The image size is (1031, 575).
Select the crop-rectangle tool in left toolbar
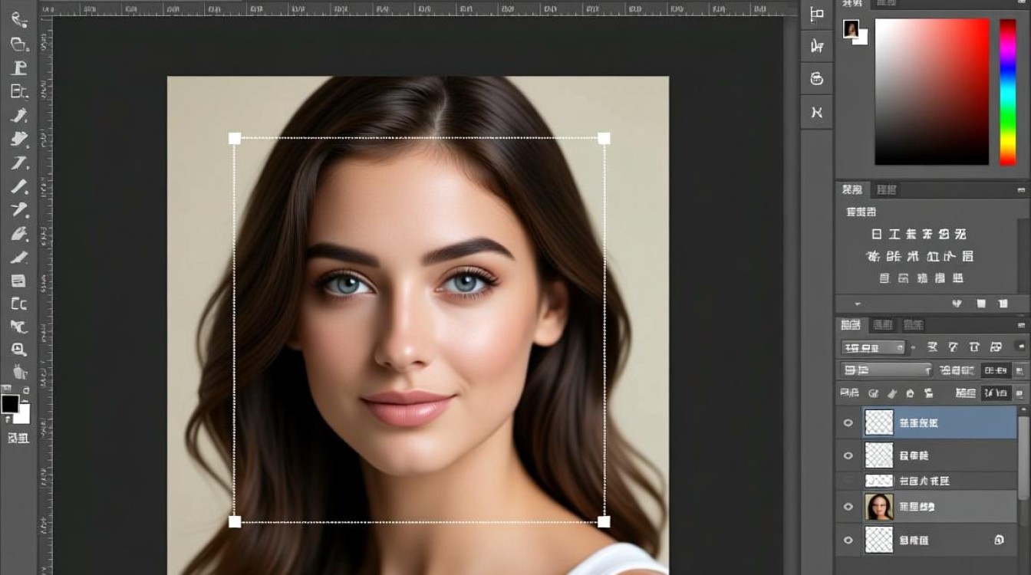click(x=18, y=91)
